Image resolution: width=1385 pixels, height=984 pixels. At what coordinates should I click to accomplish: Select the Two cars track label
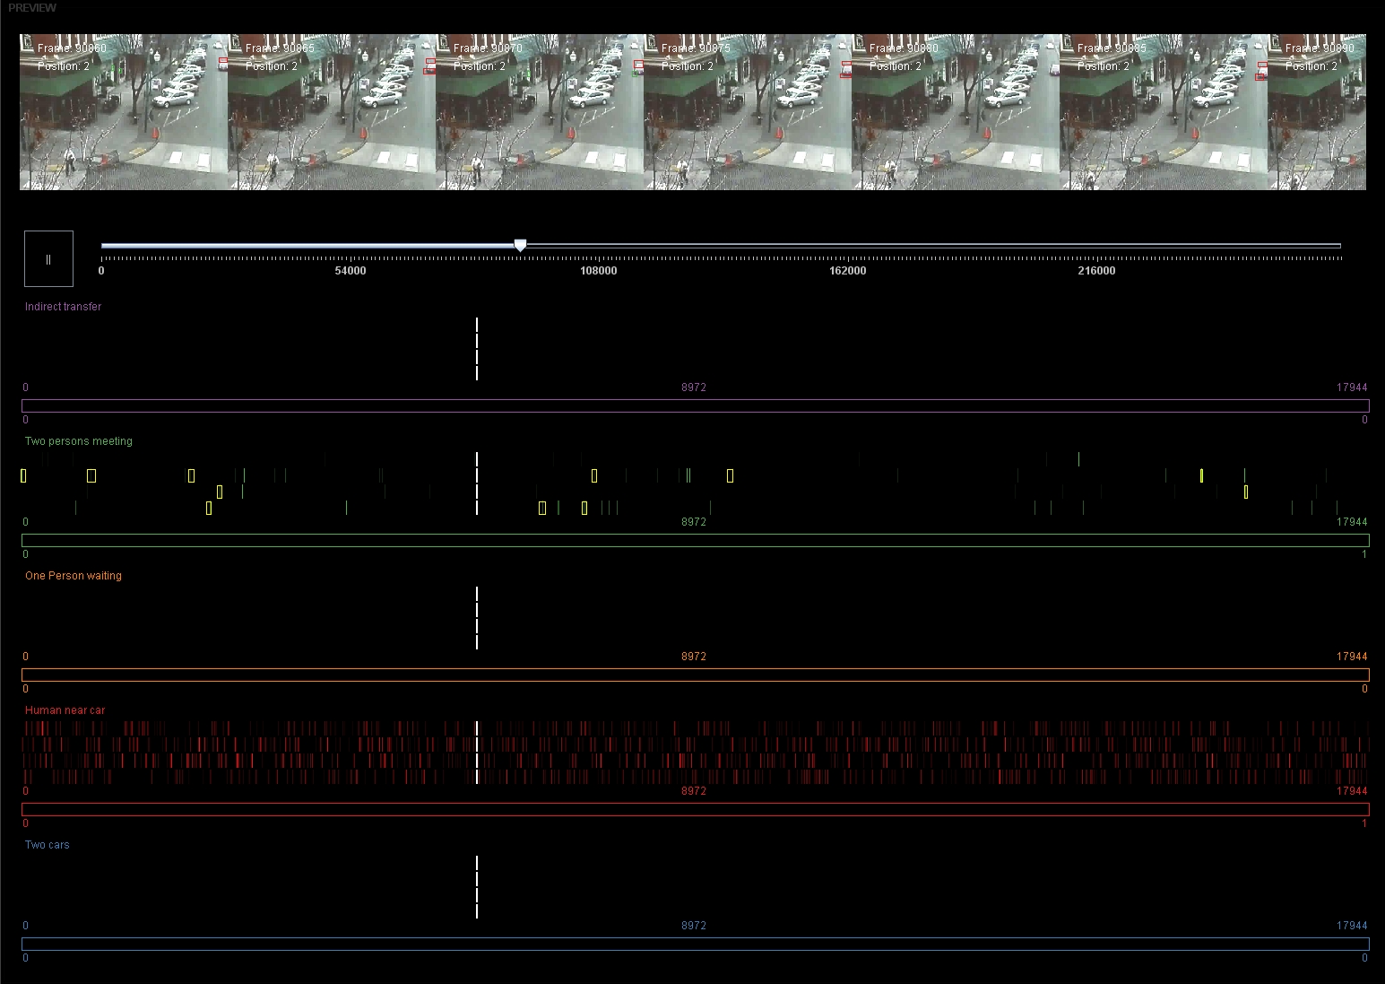[x=47, y=845]
